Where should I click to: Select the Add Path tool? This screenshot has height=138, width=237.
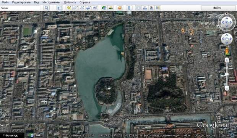[x=82, y=8]
